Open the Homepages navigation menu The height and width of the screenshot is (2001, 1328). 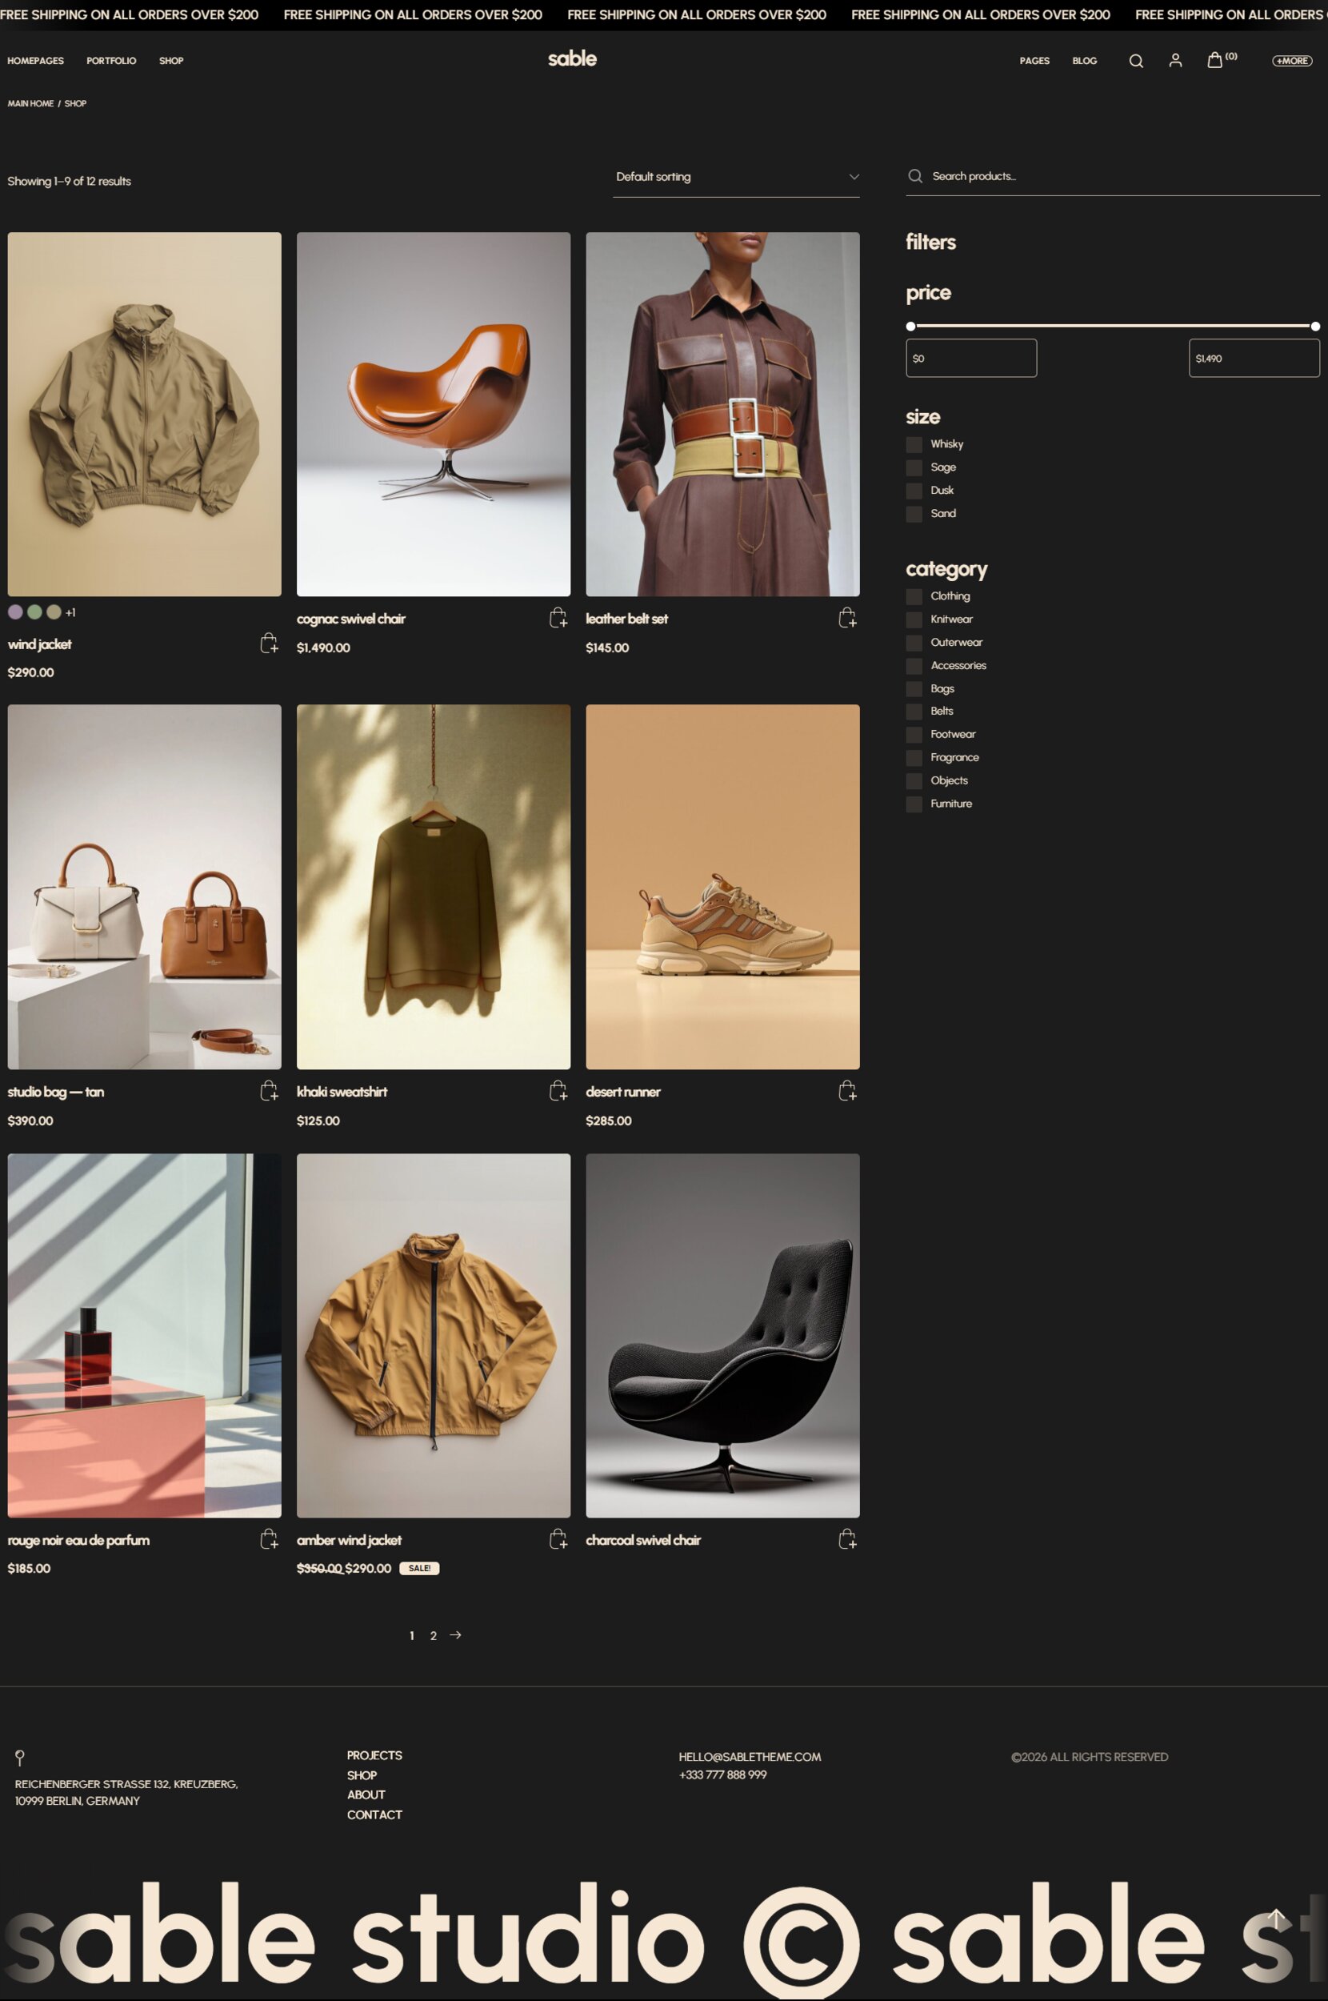35,61
